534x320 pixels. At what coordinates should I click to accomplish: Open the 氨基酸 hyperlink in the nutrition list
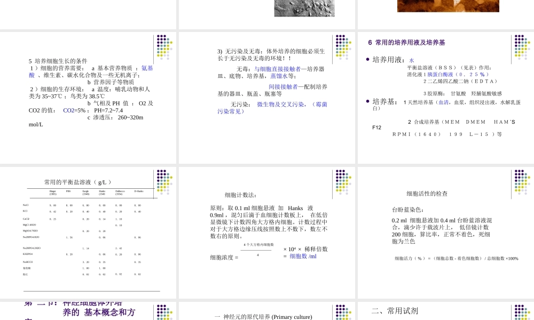click(150, 68)
